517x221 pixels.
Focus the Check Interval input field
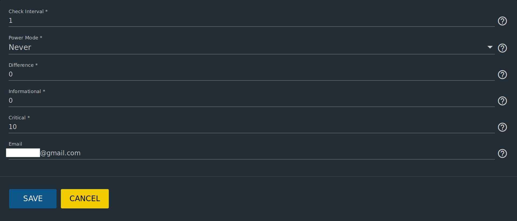242,21
